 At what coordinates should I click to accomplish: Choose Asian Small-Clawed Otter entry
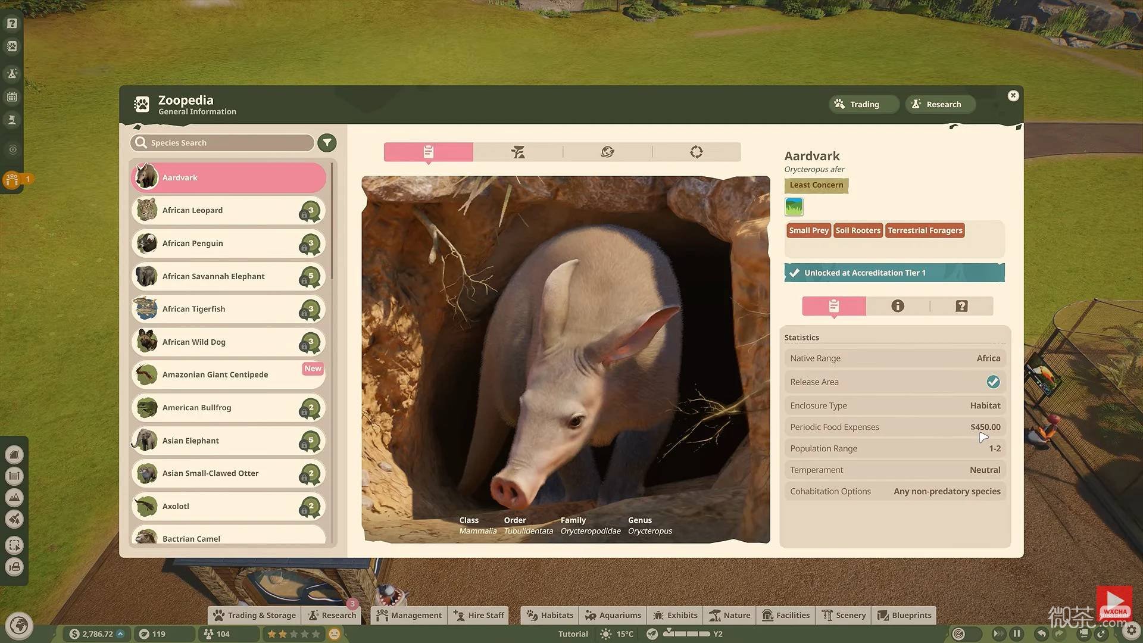[229, 473]
